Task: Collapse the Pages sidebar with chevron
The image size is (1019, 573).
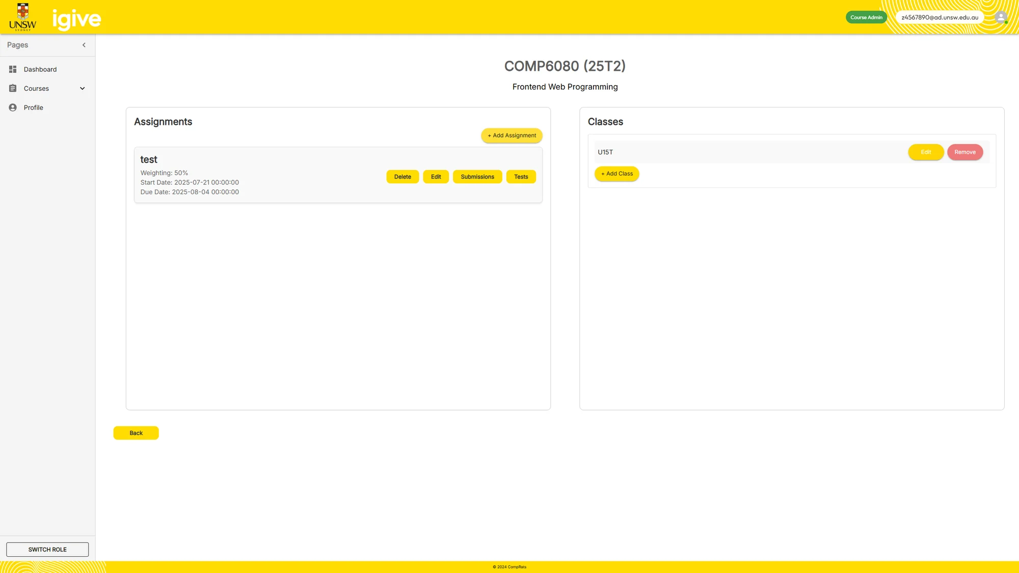Action: coord(84,45)
